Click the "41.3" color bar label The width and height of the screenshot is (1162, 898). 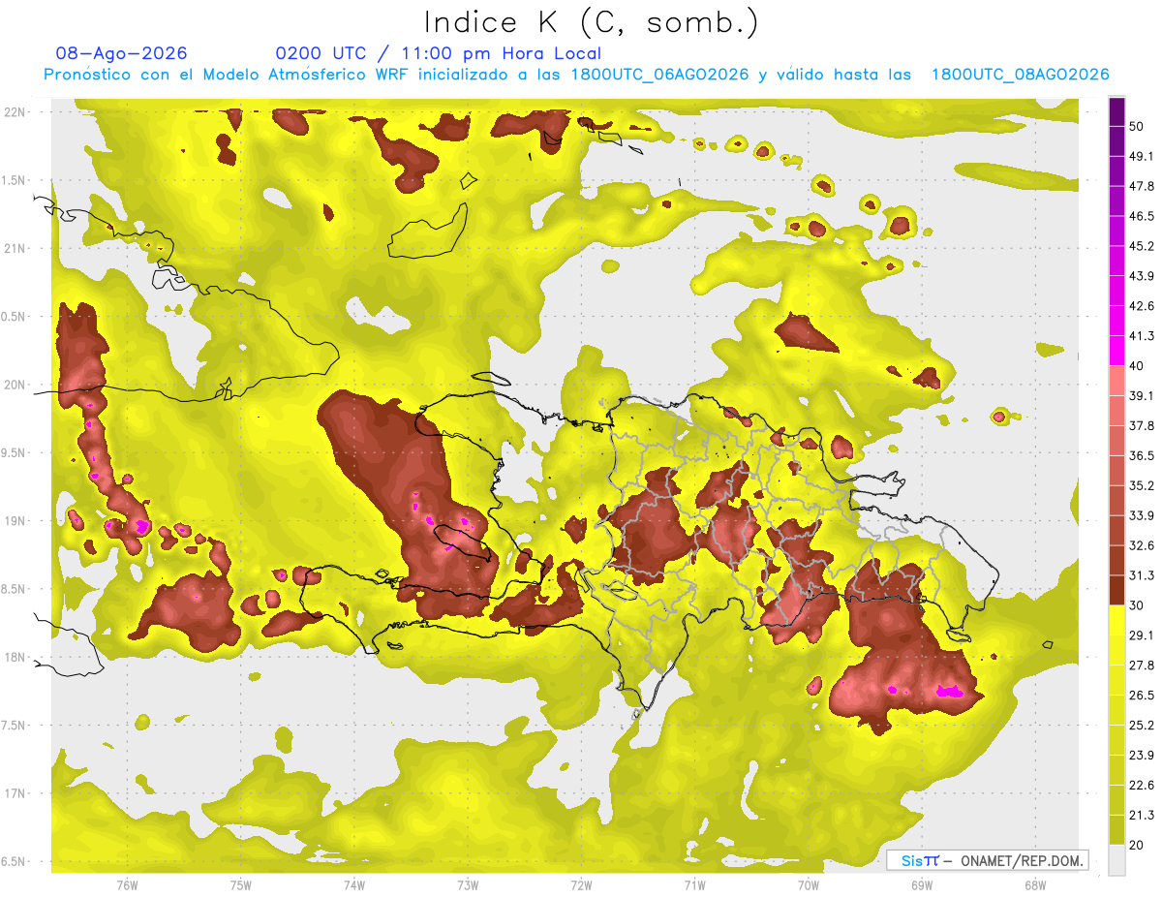point(1142,336)
